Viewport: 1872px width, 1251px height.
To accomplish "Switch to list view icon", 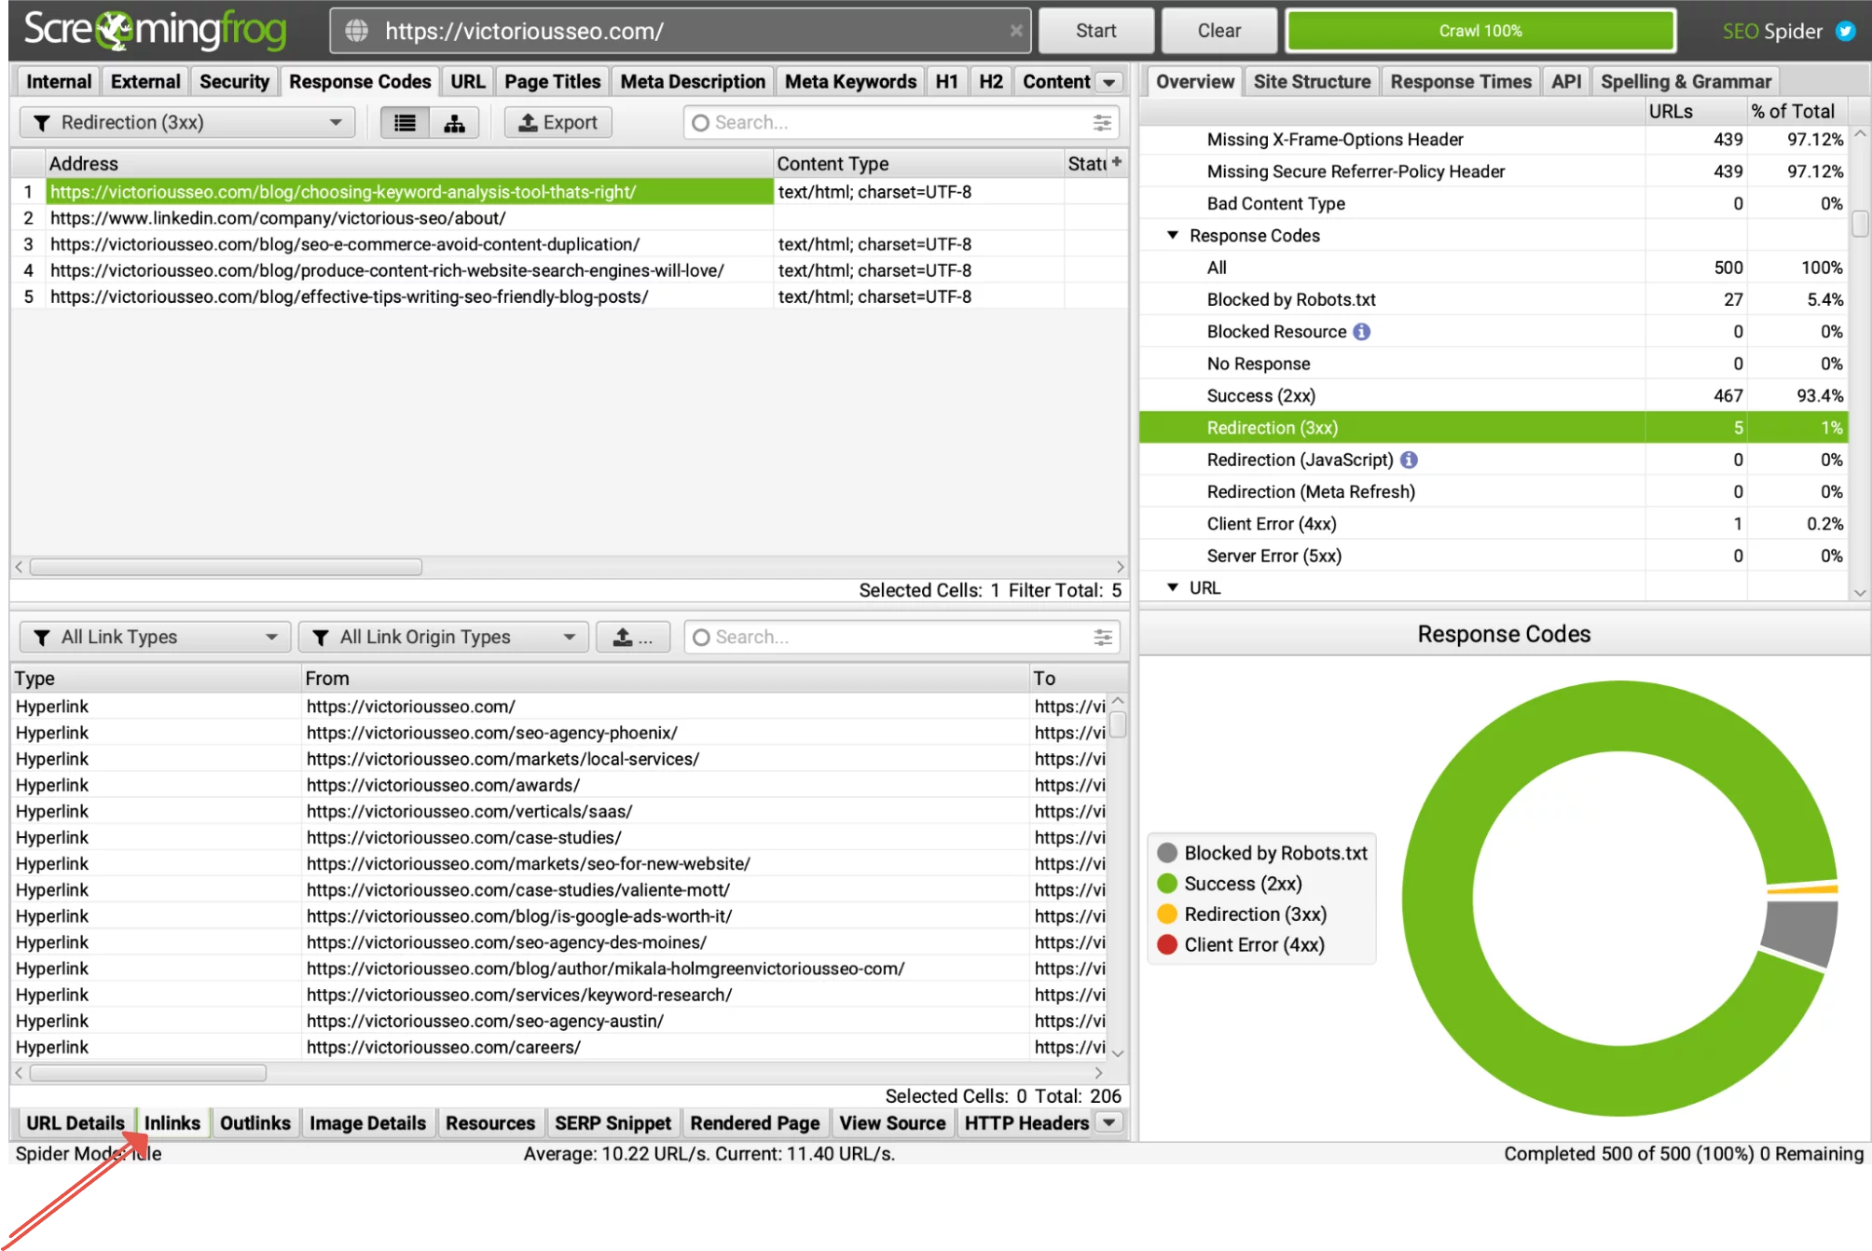I will (405, 123).
